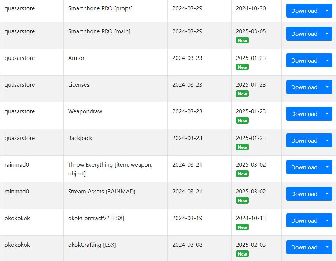Select the 'Weapondraw' asset name

[x=85, y=111]
